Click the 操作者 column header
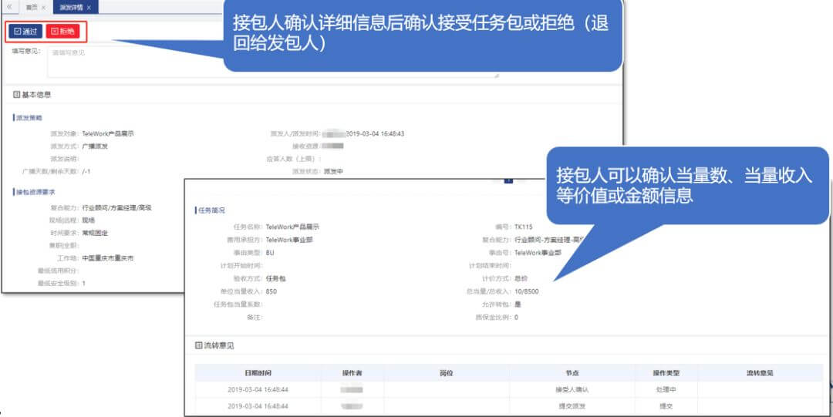Viewport: 833px width, 417px height. [x=352, y=373]
